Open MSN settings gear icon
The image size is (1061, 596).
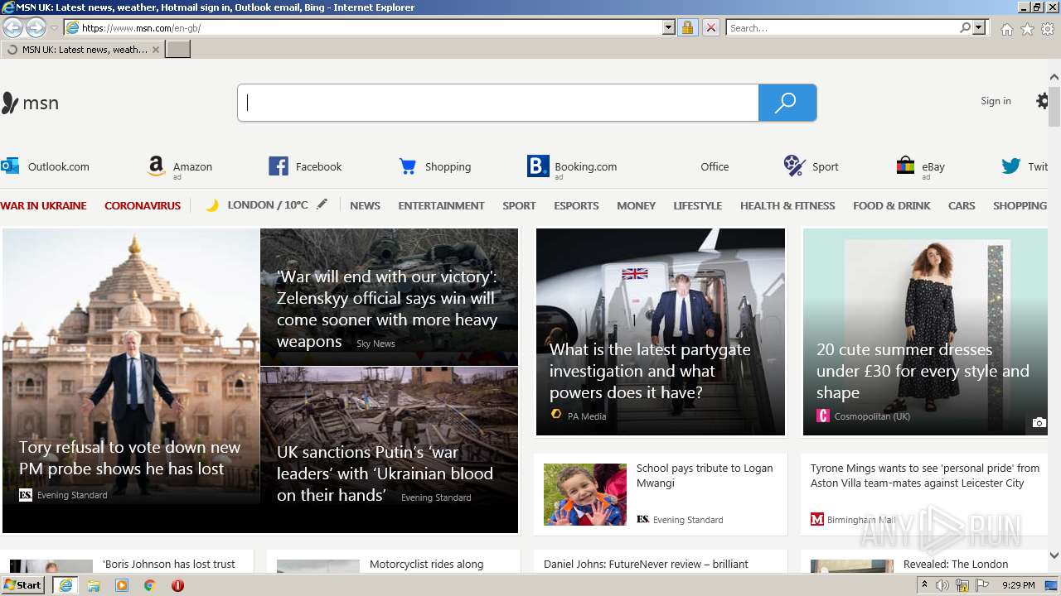pos(1043,101)
